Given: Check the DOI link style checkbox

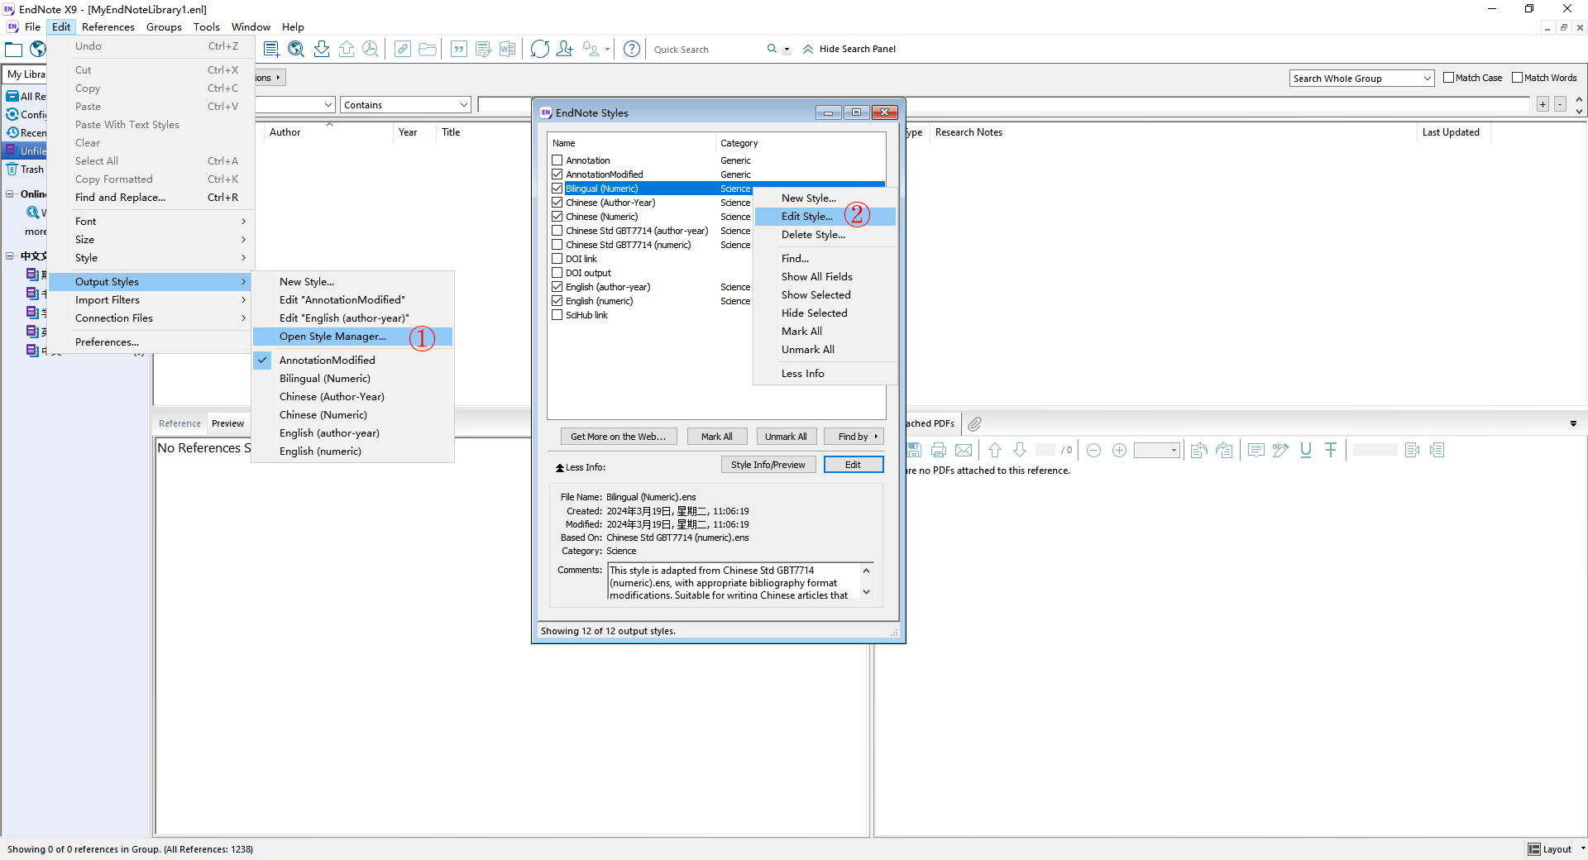Looking at the screenshot, I should 557,259.
